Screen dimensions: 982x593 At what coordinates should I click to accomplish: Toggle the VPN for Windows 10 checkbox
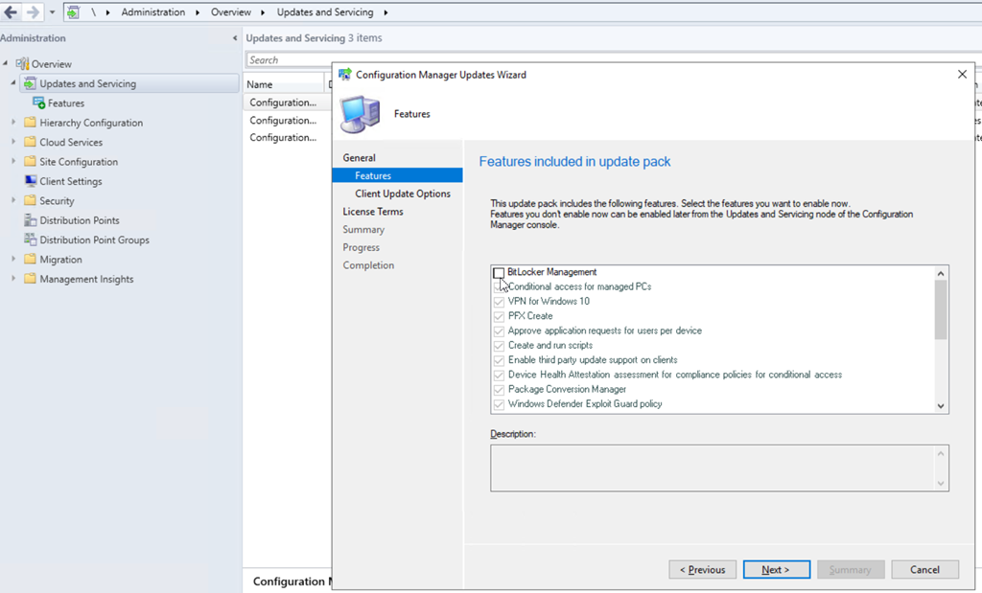pos(499,302)
